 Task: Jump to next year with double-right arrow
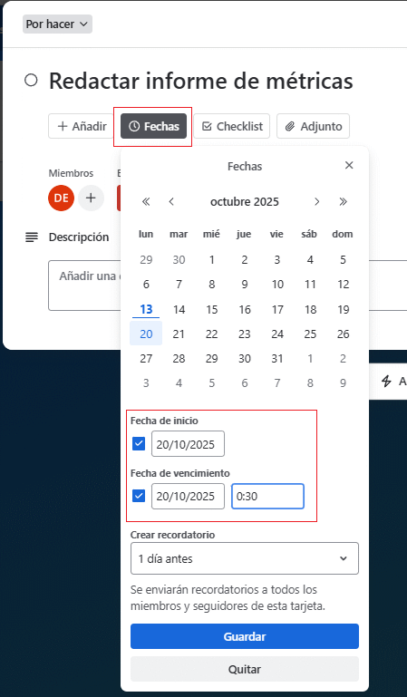click(x=343, y=202)
